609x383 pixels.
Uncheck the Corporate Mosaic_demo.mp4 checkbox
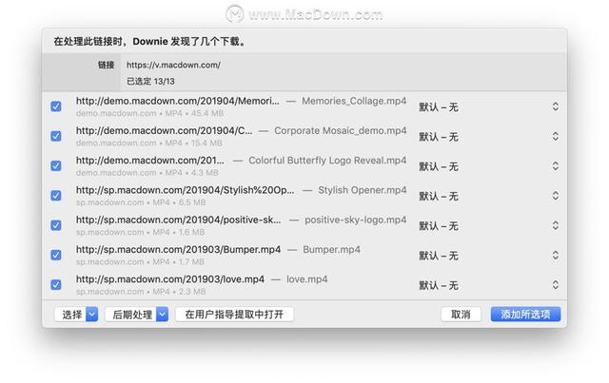56,136
